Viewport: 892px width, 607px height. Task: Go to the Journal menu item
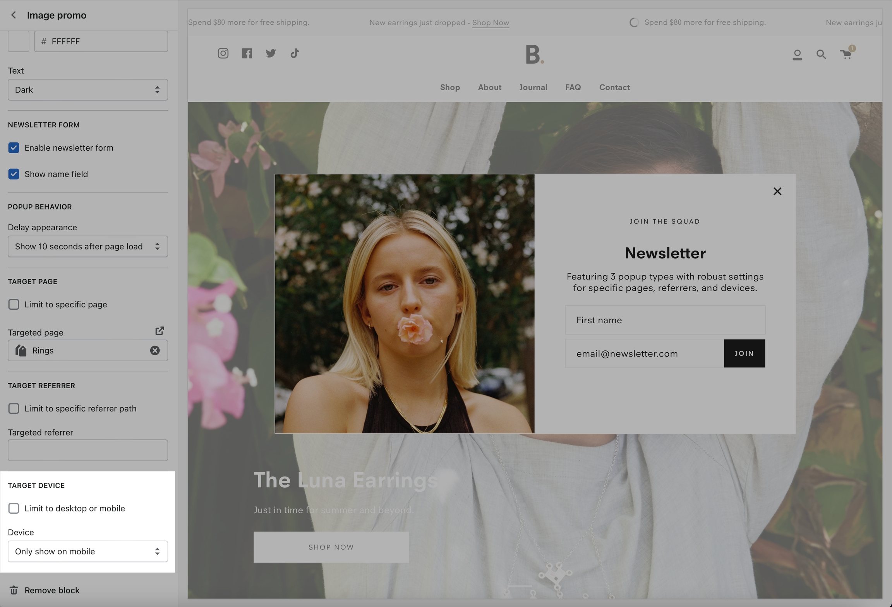(x=533, y=87)
